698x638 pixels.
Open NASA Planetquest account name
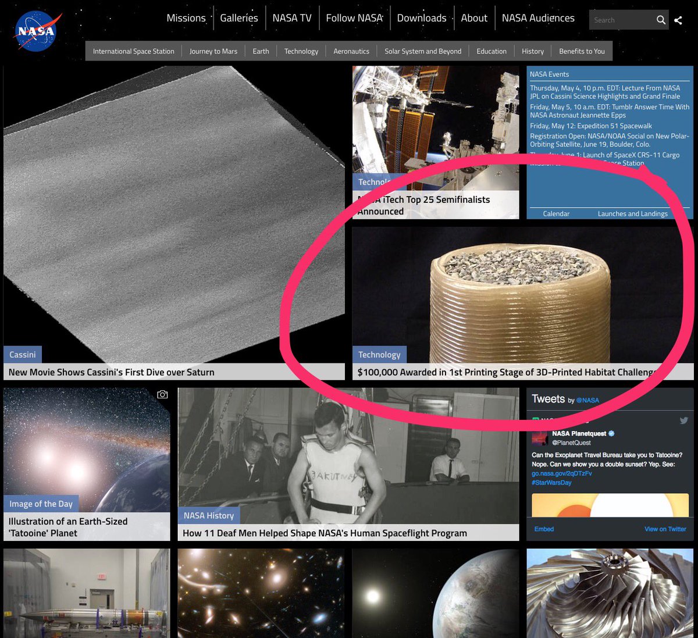coord(579,433)
